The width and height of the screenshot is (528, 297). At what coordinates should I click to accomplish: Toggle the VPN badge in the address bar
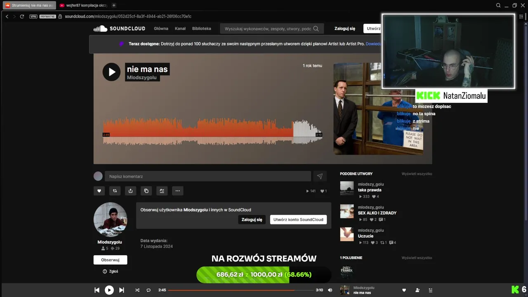pyautogui.click(x=33, y=16)
